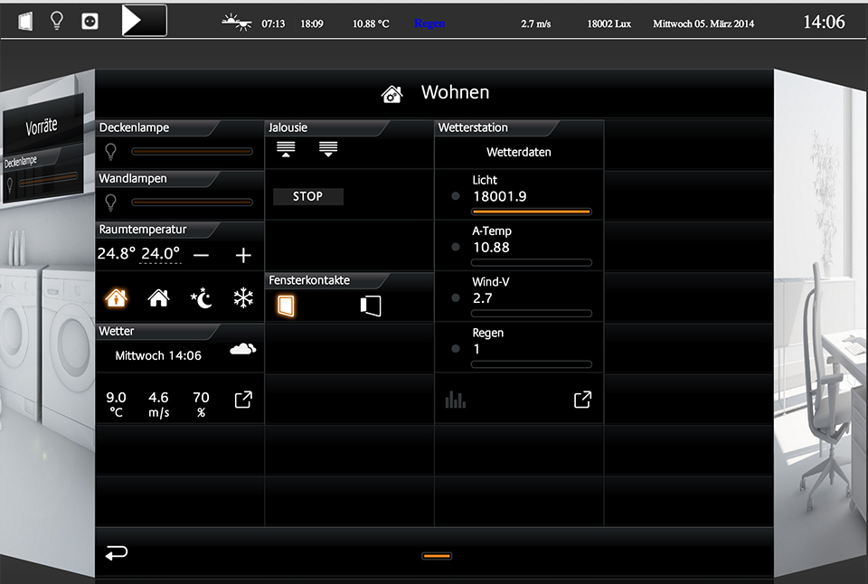Open Wetter details popup icon
868x584 pixels.
click(x=243, y=400)
